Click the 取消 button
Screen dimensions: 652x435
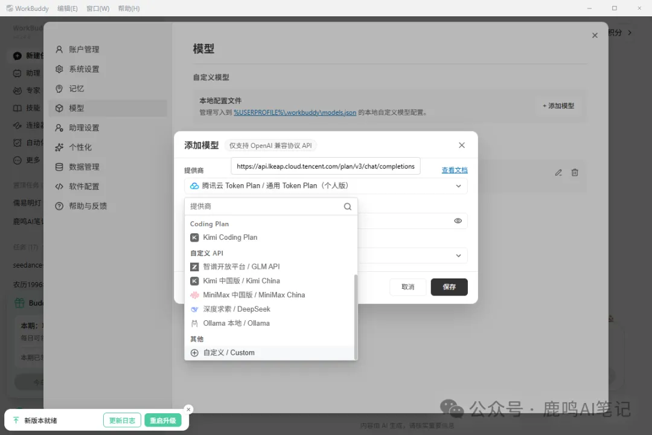[x=407, y=287]
